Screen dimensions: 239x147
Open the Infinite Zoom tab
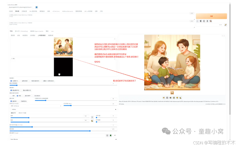pos(56,11)
